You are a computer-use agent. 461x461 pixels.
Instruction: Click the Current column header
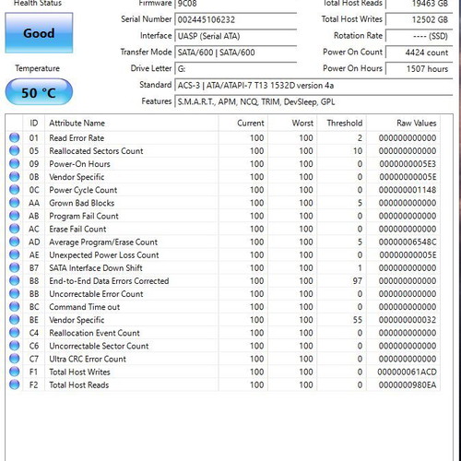[x=243, y=123]
